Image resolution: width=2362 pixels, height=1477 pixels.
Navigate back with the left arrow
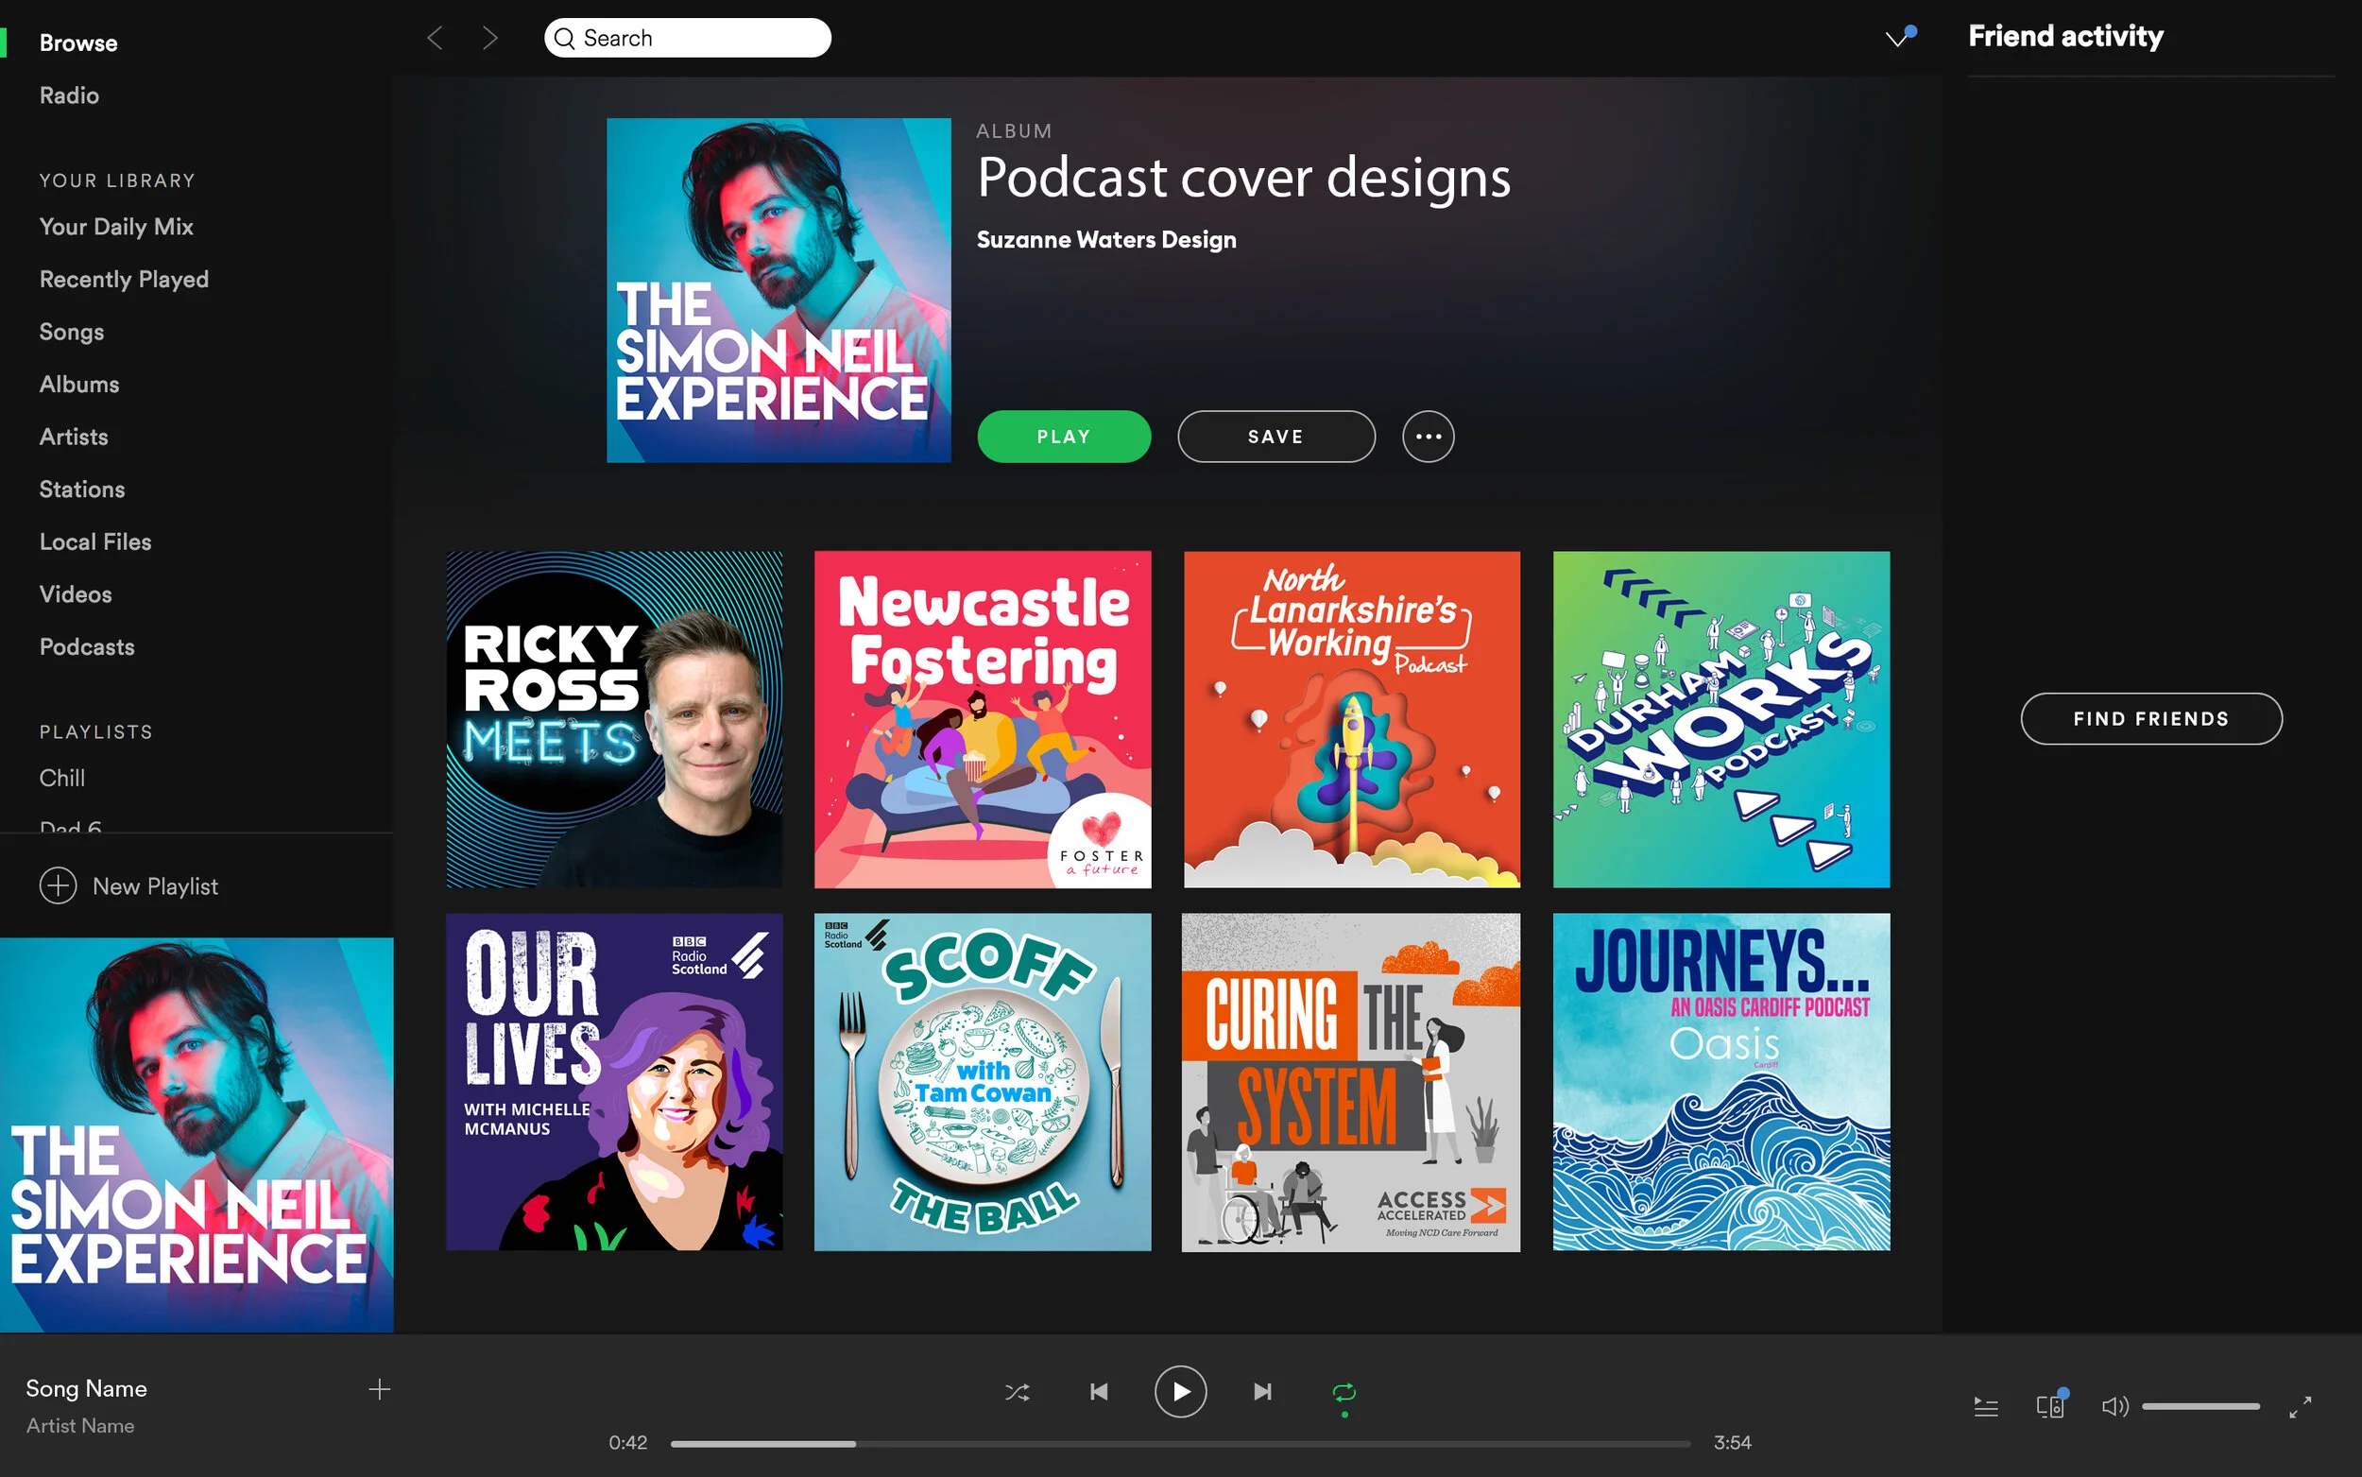pos(436,37)
